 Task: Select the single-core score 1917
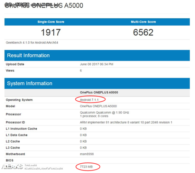51,33
